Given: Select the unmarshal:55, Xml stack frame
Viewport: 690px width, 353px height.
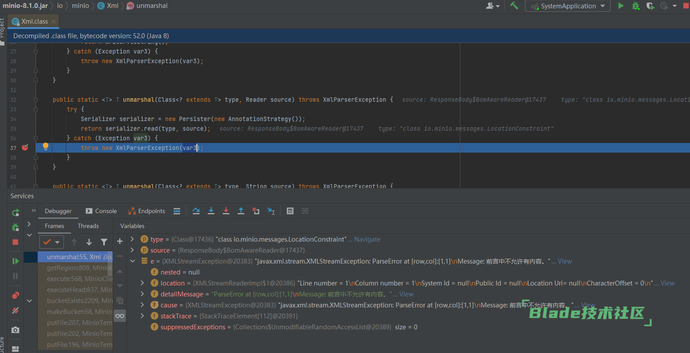Looking at the screenshot, I should (x=75, y=257).
